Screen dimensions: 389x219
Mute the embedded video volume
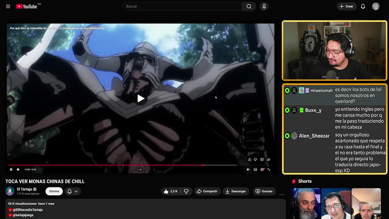pyautogui.click(x=18, y=169)
